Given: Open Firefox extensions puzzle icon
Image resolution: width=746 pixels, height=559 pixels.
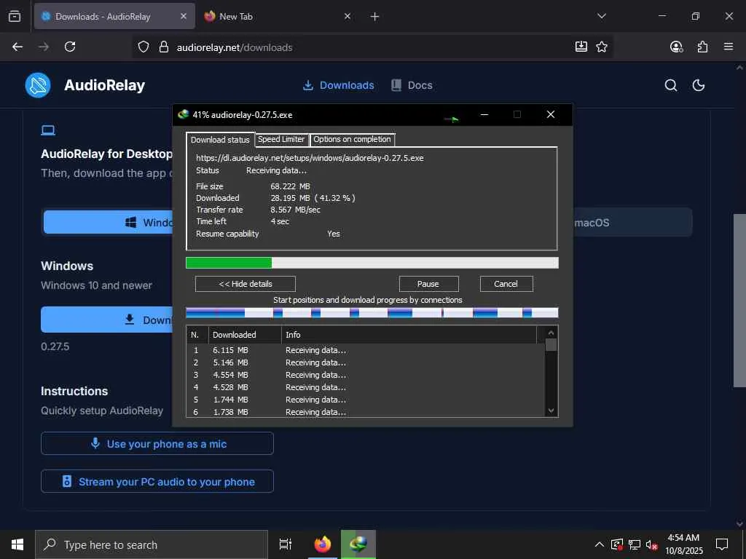Looking at the screenshot, I should click(x=702, y=47).
